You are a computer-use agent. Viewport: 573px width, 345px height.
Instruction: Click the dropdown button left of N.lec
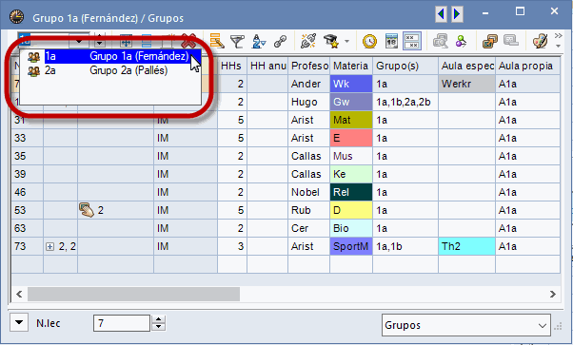(19, 323)
